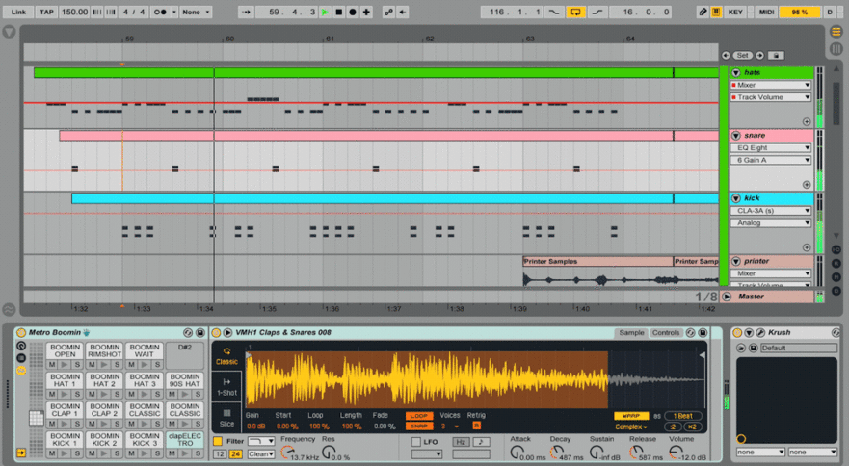
Task: Click the Decay knob
Action: [x=557, y=452]
